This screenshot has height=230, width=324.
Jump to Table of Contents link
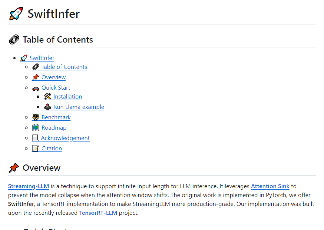tap(64, 67)
